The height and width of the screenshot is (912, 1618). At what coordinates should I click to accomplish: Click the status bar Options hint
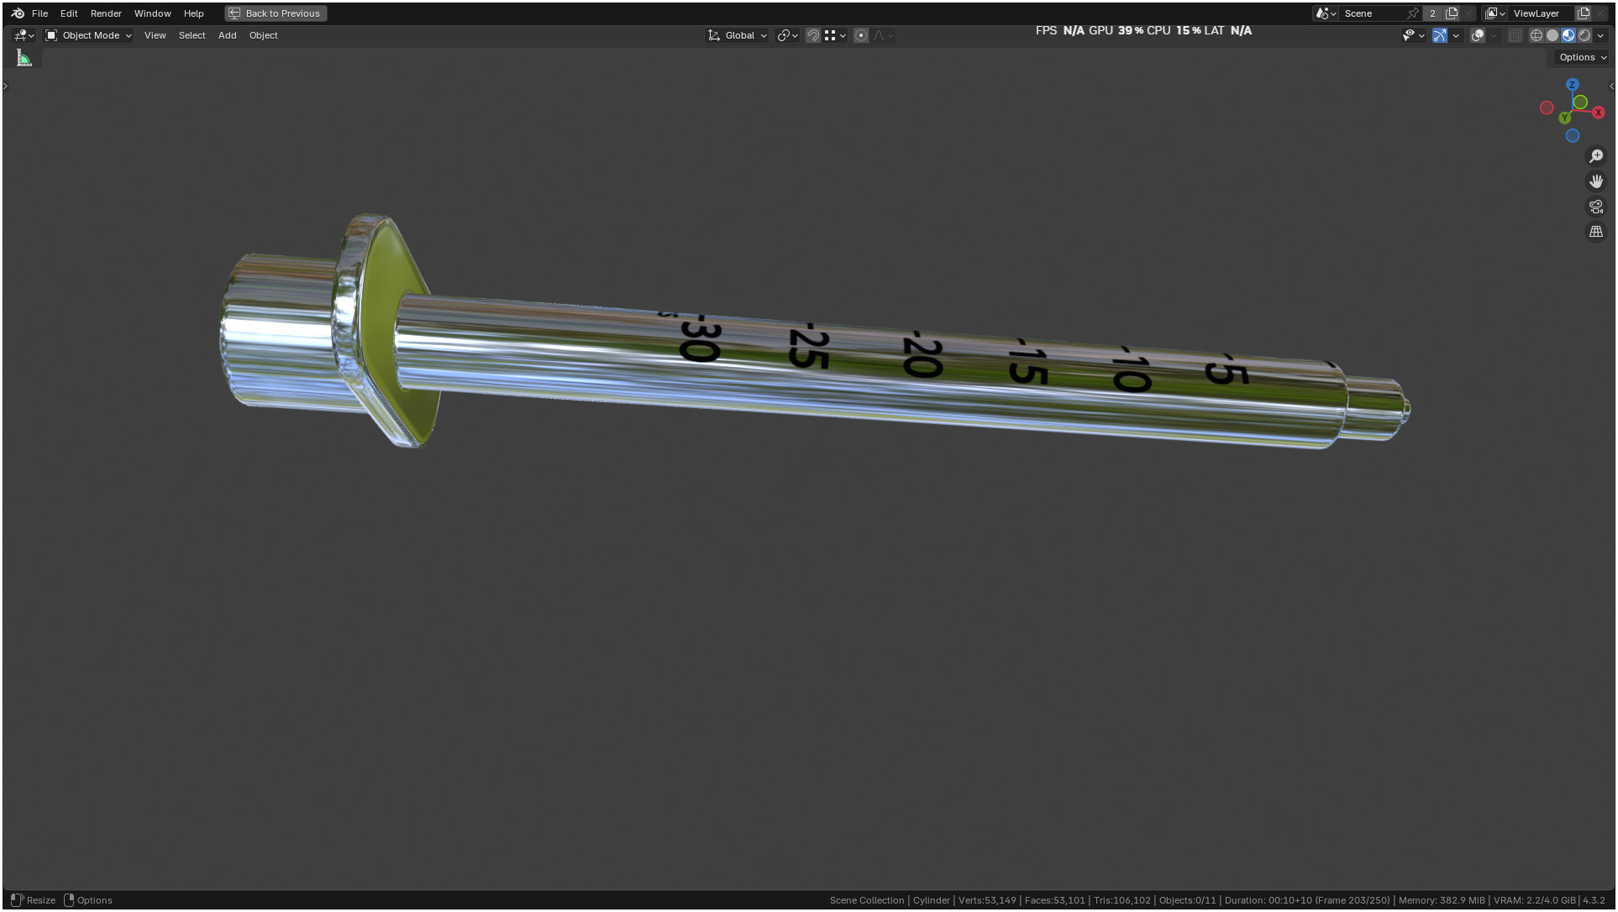tap(88, 900)
